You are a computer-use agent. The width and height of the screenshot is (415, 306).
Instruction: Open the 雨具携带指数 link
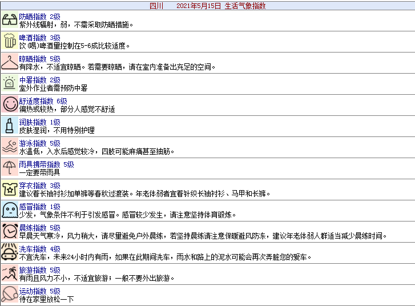click(x=40, y=164)
